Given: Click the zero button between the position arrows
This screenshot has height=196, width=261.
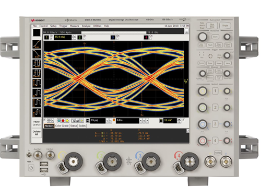Looking at the screenshot, I should click(x=144, y=121).
